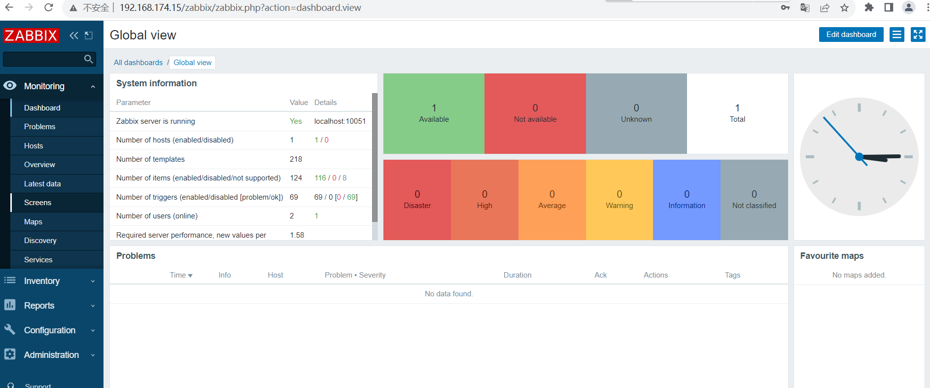Click Disaster severity tile
The width and height of the screenshot is (930, 388).
pos(417,200)
